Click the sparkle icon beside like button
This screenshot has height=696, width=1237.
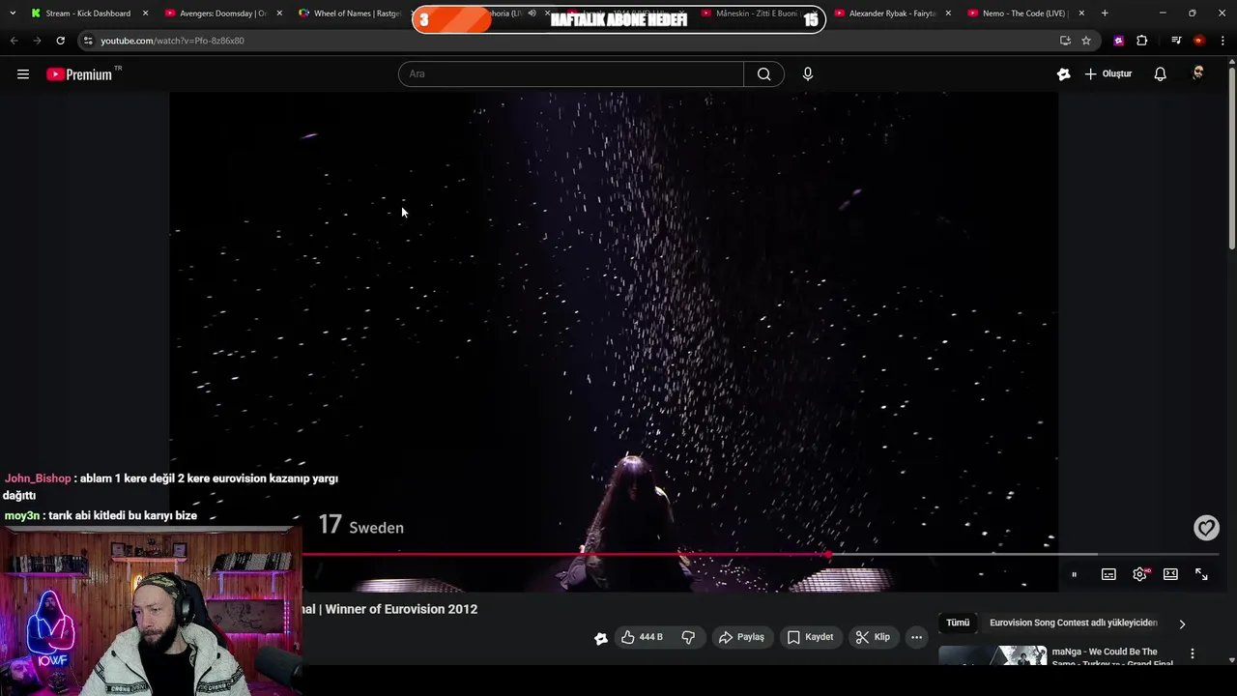pyautogui.click(x=601, y=638)
